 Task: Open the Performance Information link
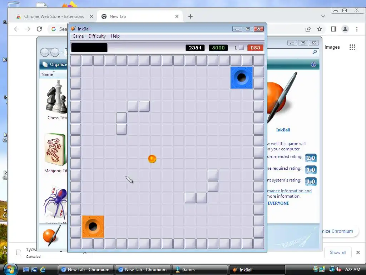(x=290, y=191)
